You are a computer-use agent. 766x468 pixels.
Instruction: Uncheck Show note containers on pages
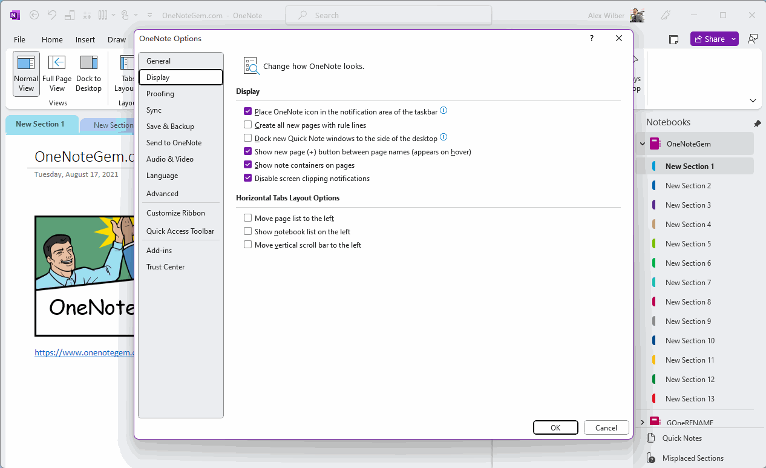[x=248, y=165]
